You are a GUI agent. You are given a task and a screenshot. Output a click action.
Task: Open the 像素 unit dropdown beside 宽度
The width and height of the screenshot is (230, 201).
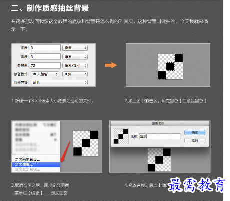click(75, 48)
